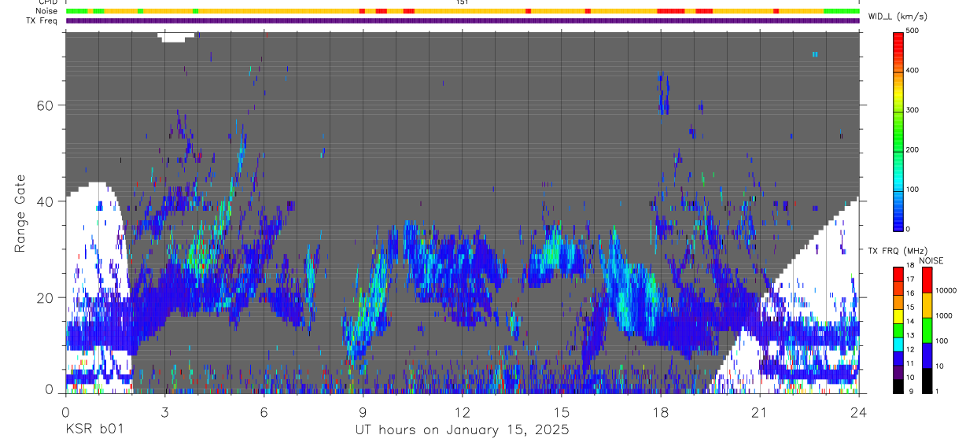Click the 500 tick on the spectral width colorbar
The height and width of the screenshot is (446, 966).
[x=913, y=31]
